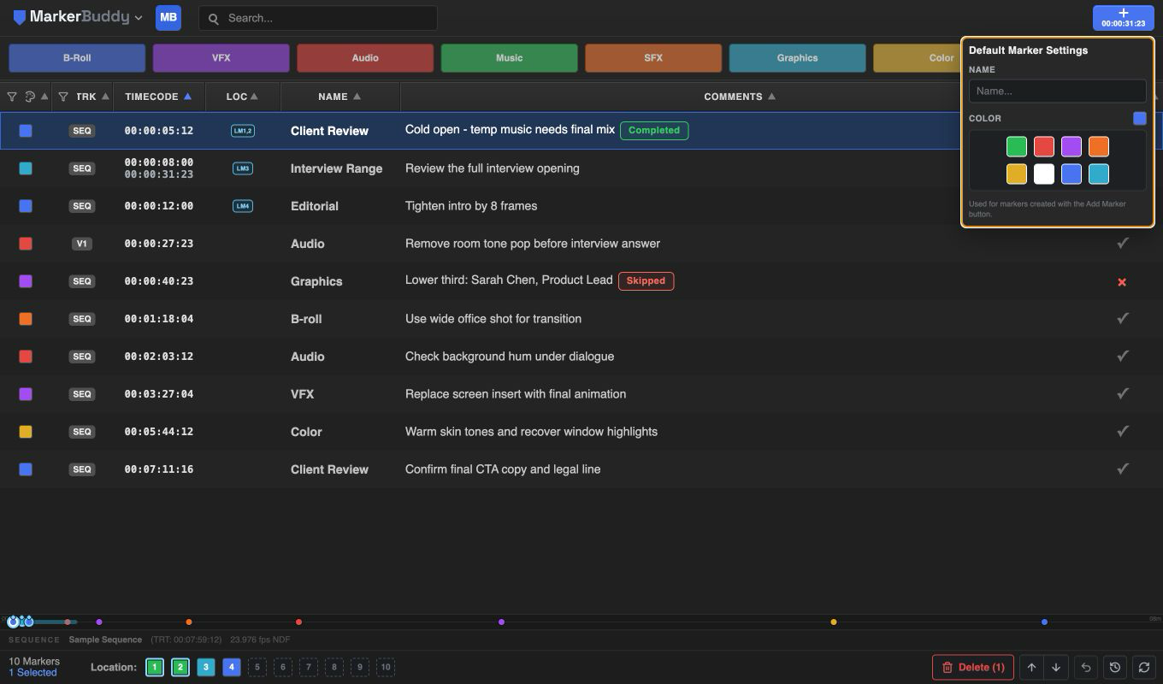The image size is (1163, 684).
Task: Click the refresh sync icon
Action: tap(1144, 668)
